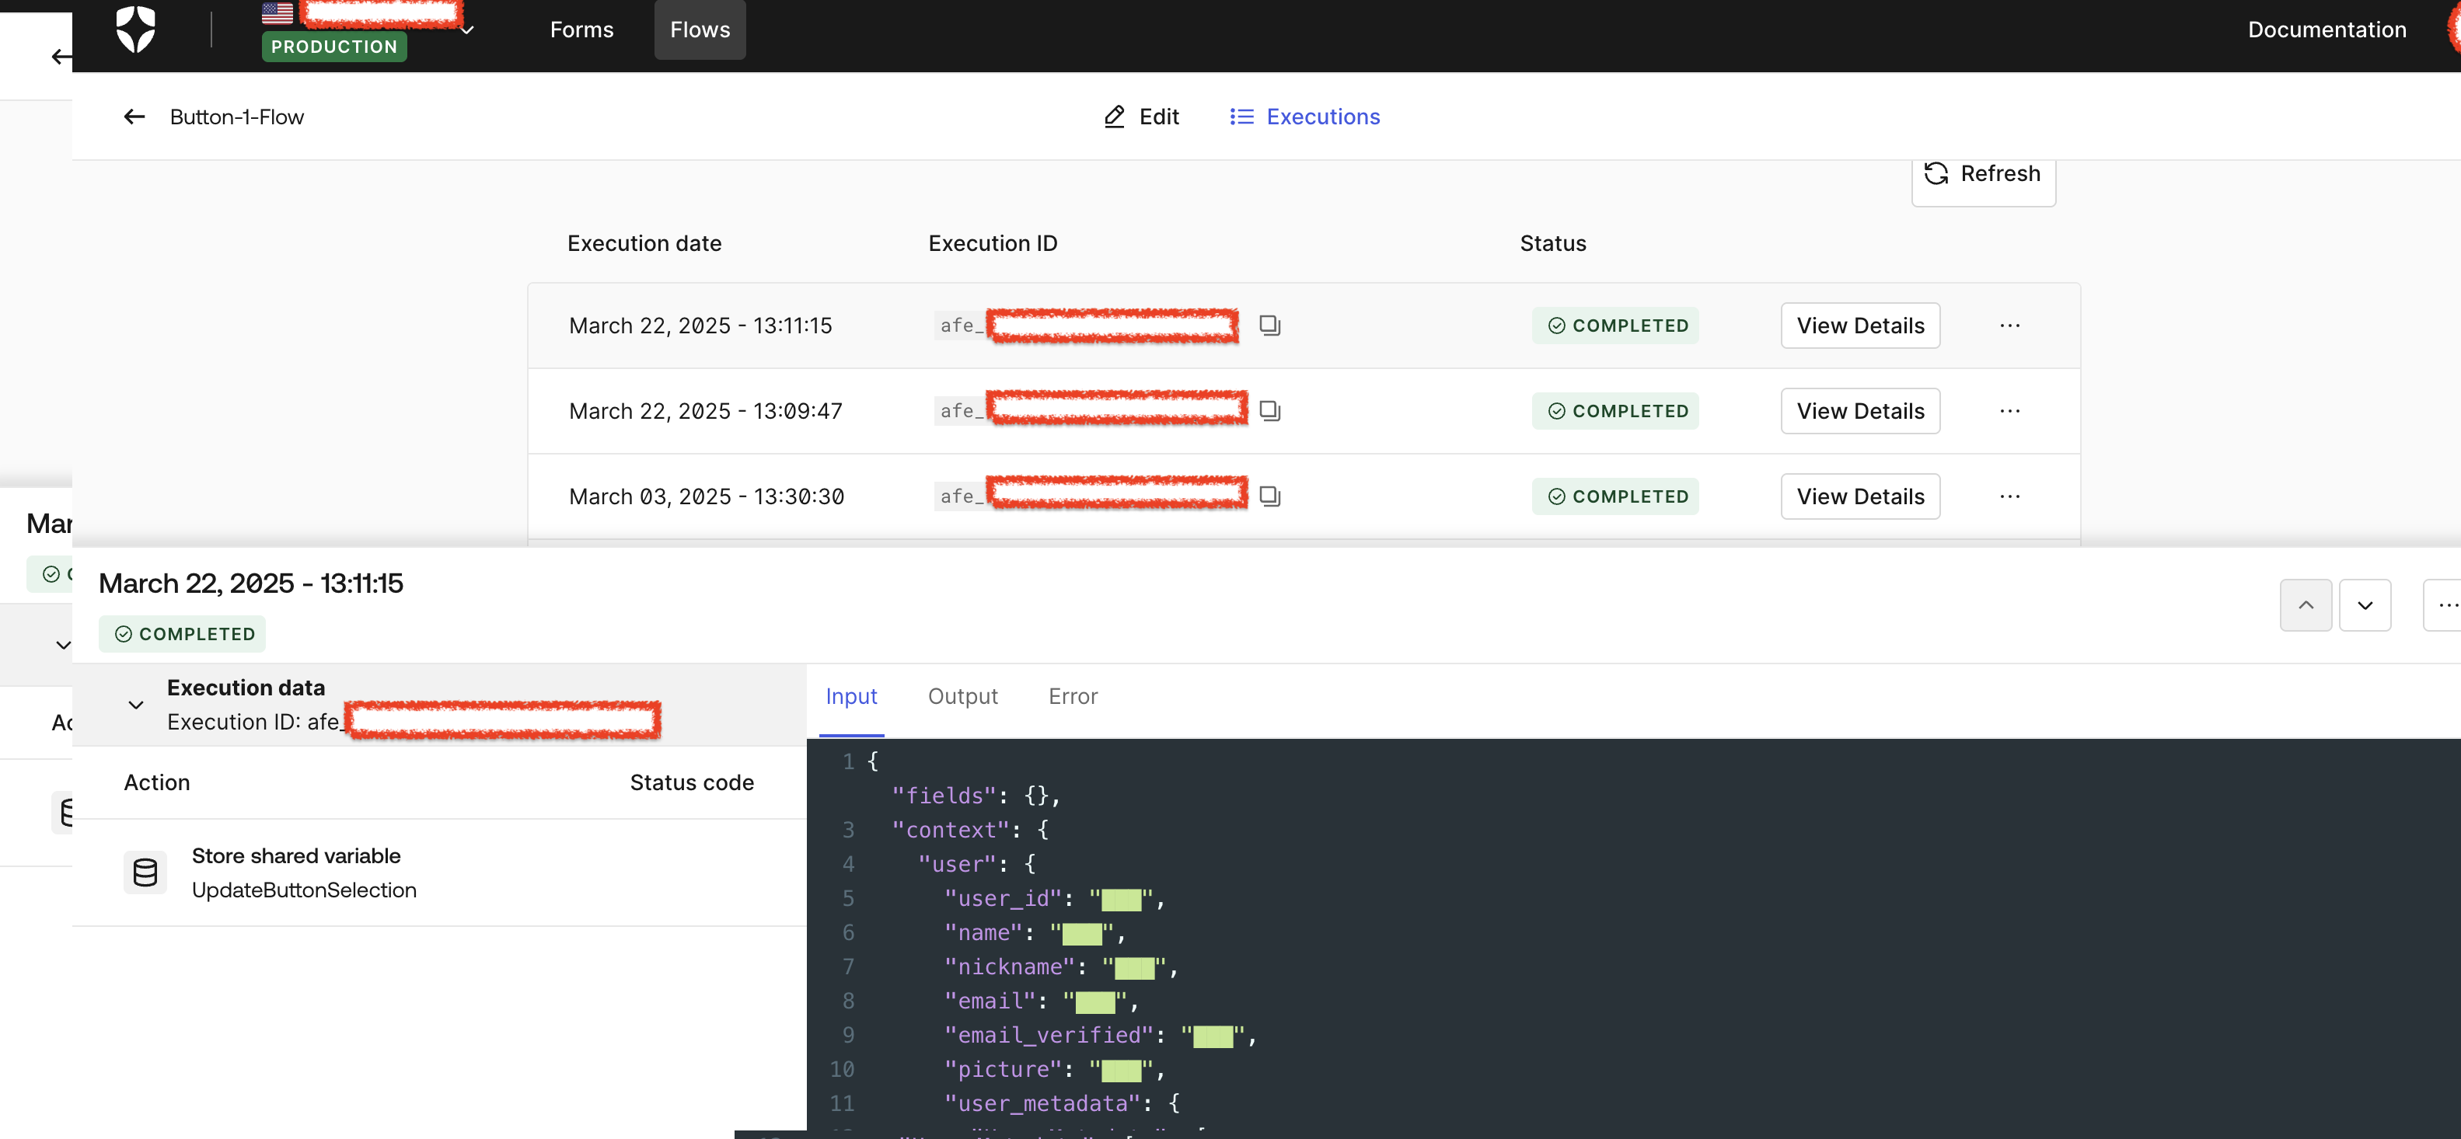Viewport: 2461px width, 1139px height.
Task: Click the "user_metadata" line in JSON
Action: [x=1063, y=1104]
